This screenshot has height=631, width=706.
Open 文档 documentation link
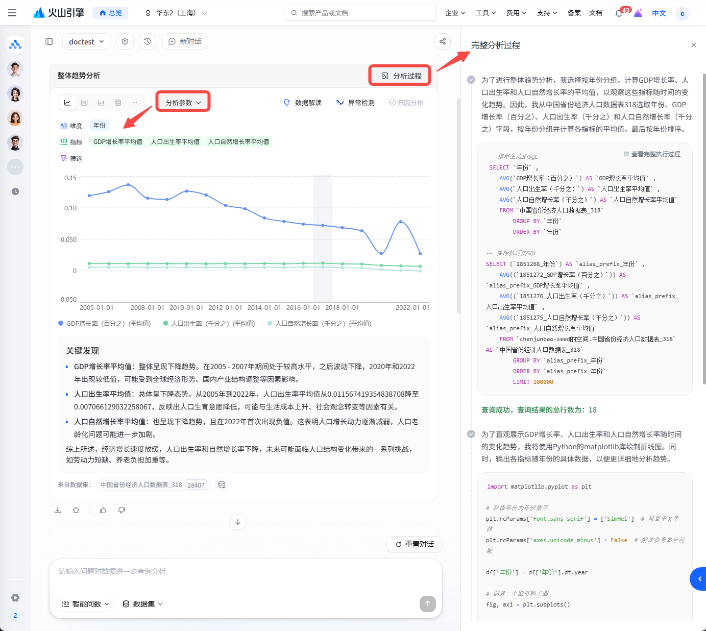pyautogui.click(x=596, y=13)
